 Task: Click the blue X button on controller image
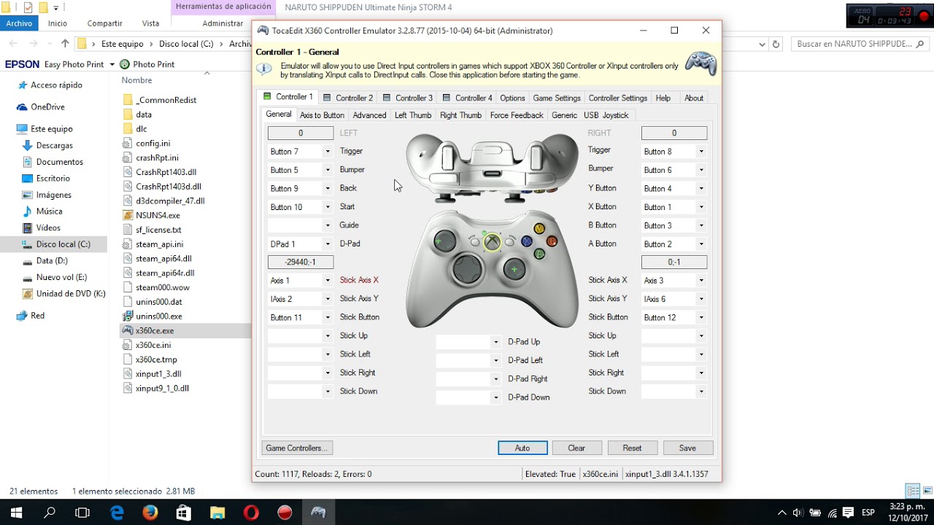[x=526, y=241]
